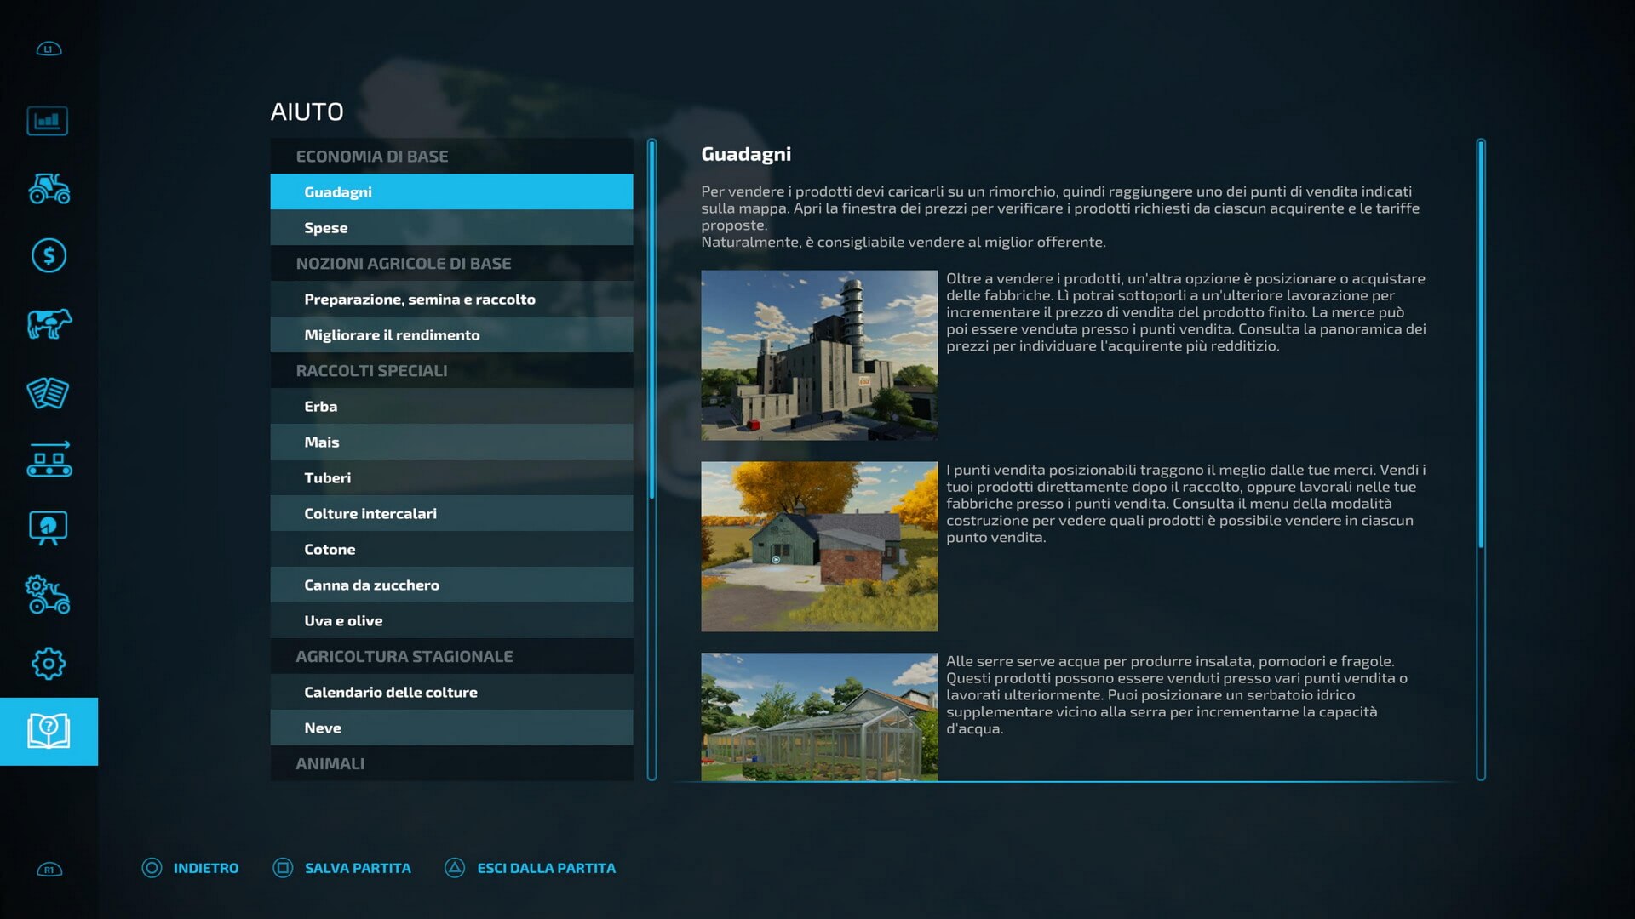
Task: Open the Mais help topic
Action: (451, 442)
